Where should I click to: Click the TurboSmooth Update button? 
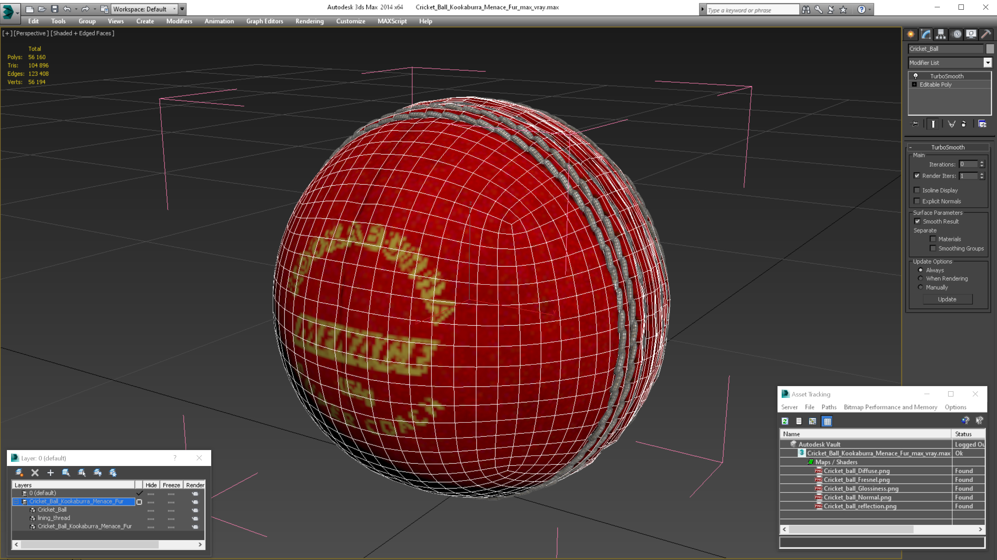[x=947, y=299]
